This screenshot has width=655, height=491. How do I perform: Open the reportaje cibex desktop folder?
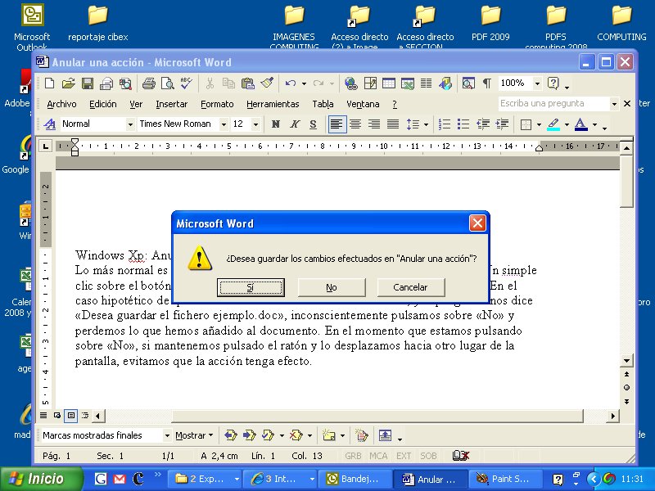[x=97, y=24]
